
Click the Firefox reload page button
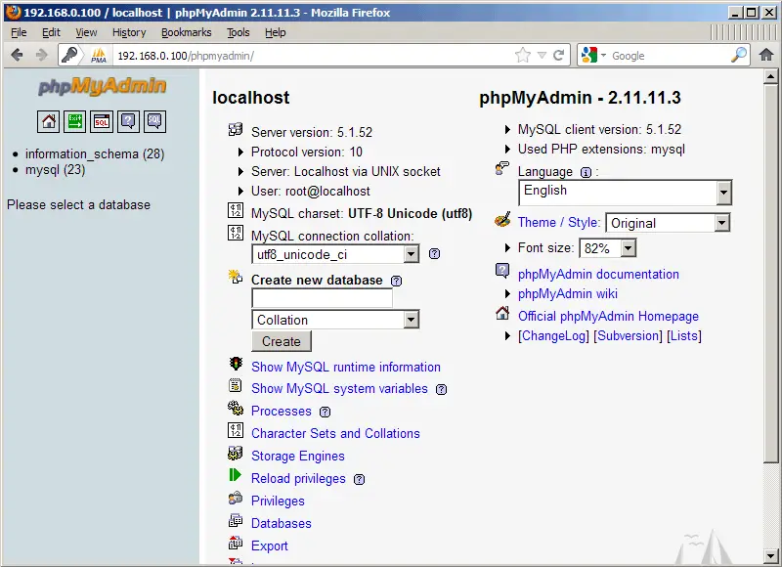click(558, 55)
